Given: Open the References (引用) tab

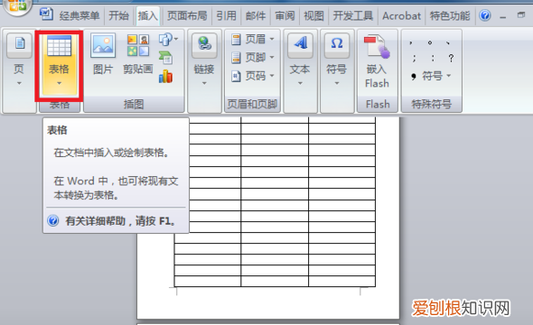Looking at the screenshot, I should (226, 15).
